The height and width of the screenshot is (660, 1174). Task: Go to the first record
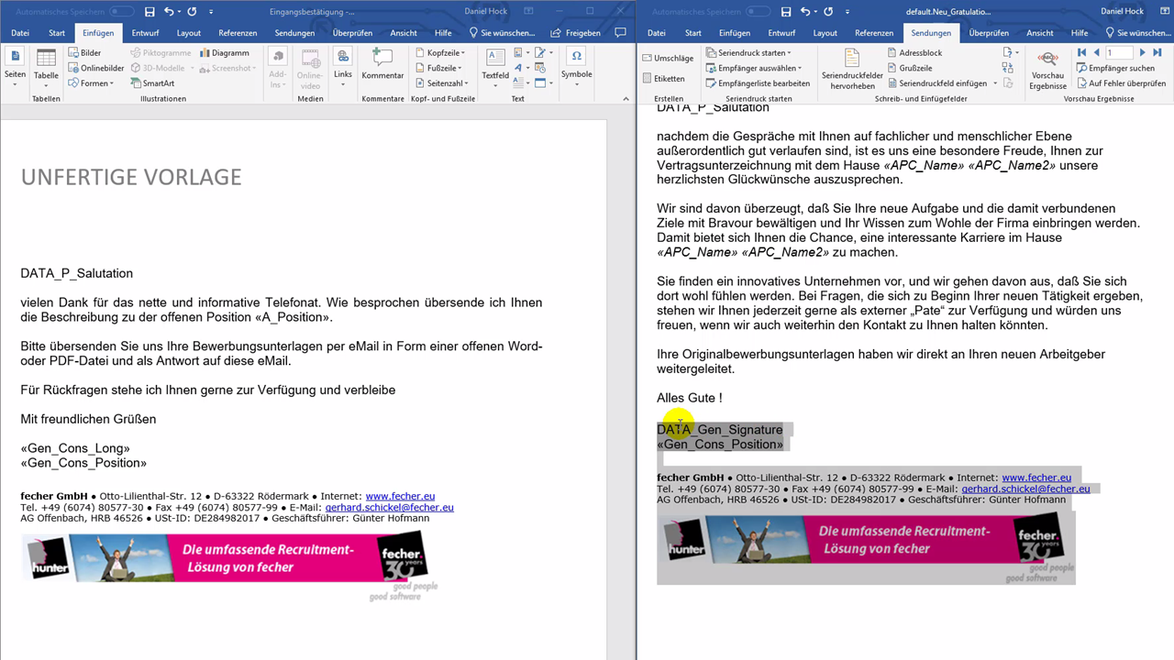tap(1081, 53)
